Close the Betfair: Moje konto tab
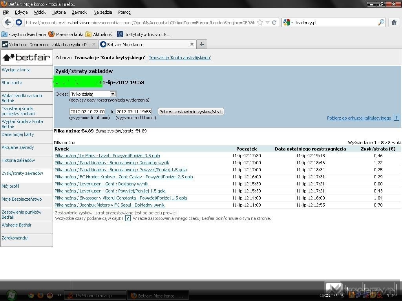 pos(192,44)
